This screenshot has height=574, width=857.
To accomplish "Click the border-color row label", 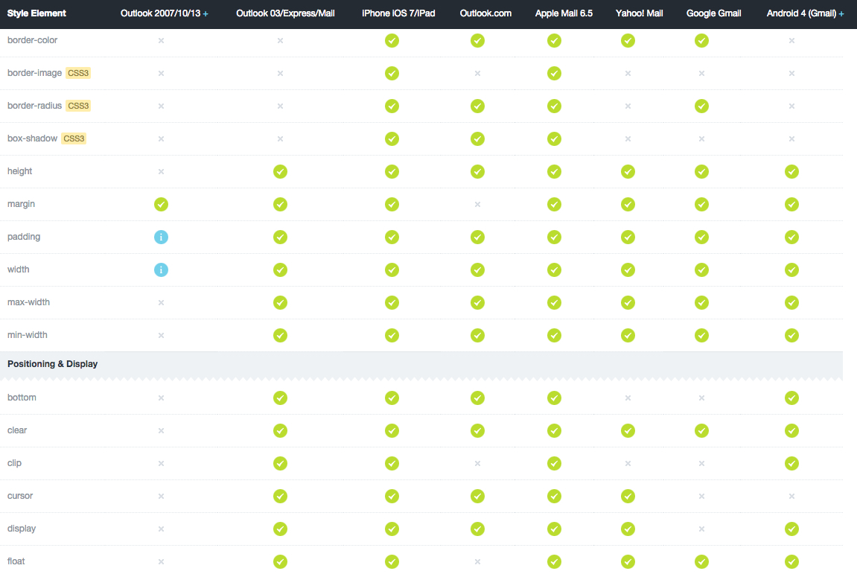I will click(32, 40).
